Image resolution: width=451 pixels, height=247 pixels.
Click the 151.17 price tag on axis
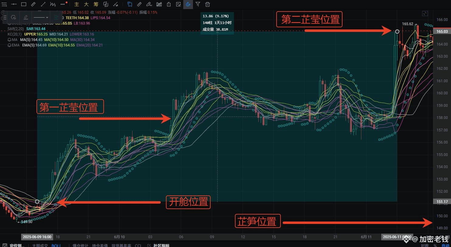(442, 201)
